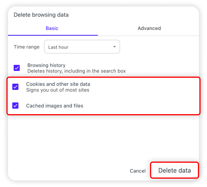Switch to the Advanced tab
Viewport: 207px width, 187px height.
[149, 28]
